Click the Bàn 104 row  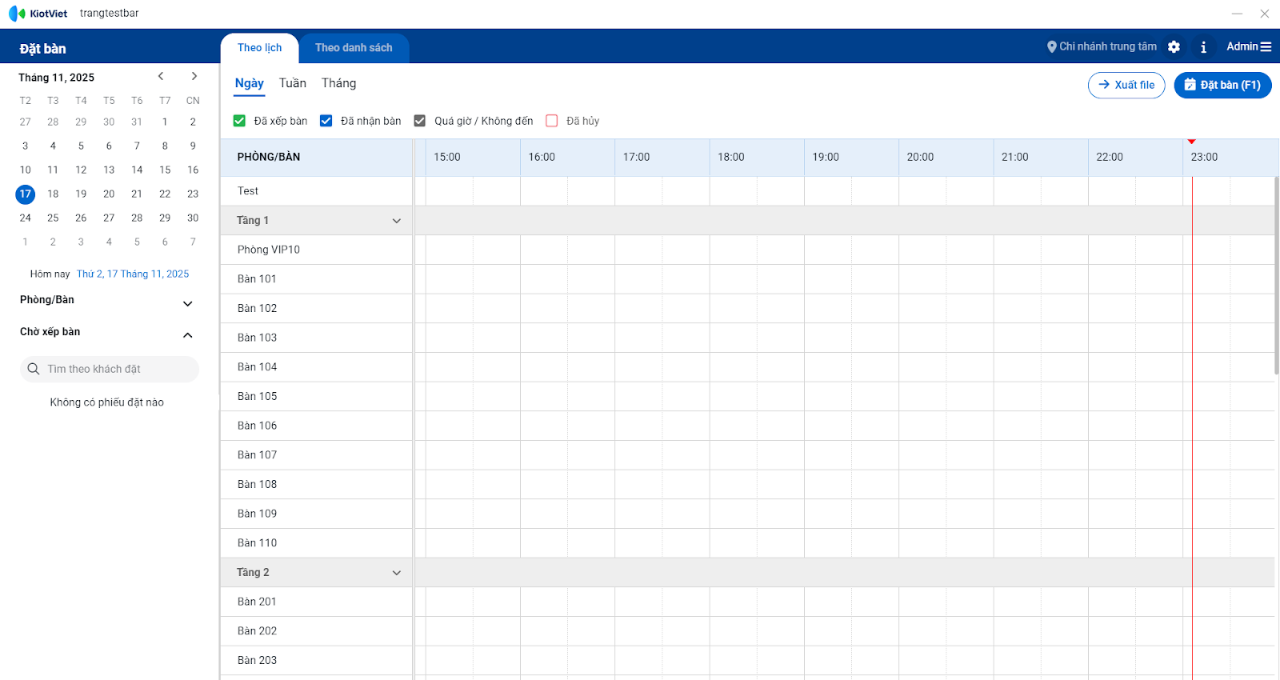tap(316, 367)
